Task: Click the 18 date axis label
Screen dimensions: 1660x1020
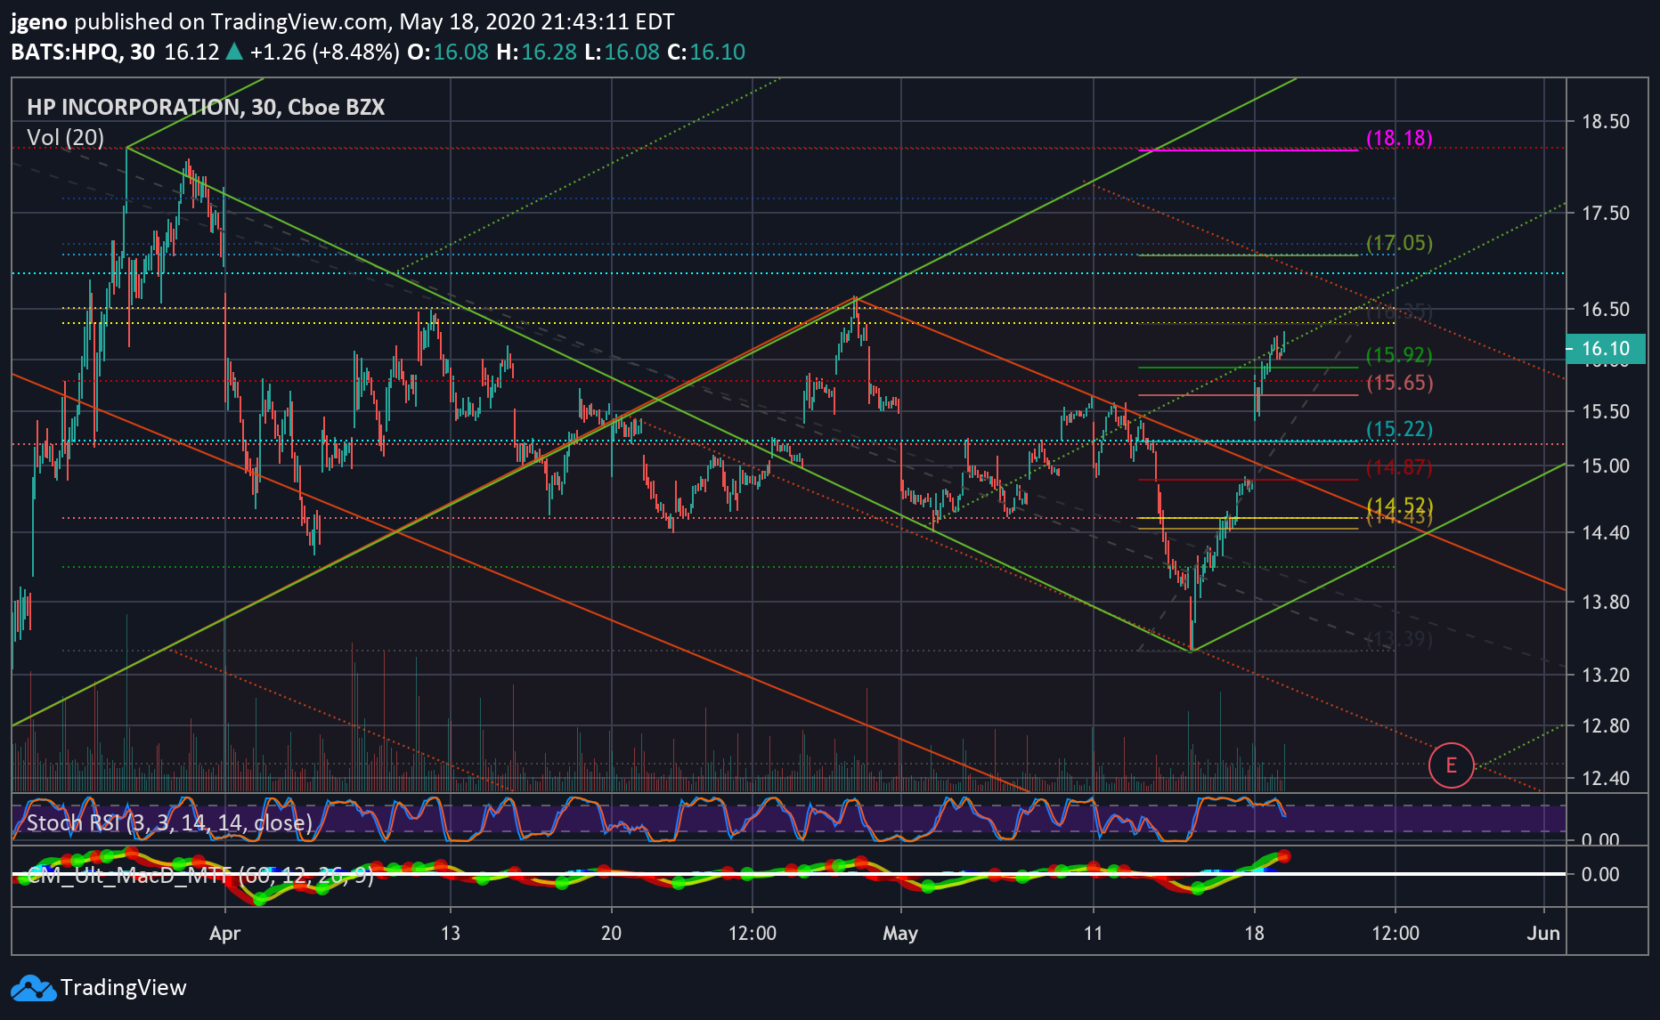Action: (x=1254, y=933)
